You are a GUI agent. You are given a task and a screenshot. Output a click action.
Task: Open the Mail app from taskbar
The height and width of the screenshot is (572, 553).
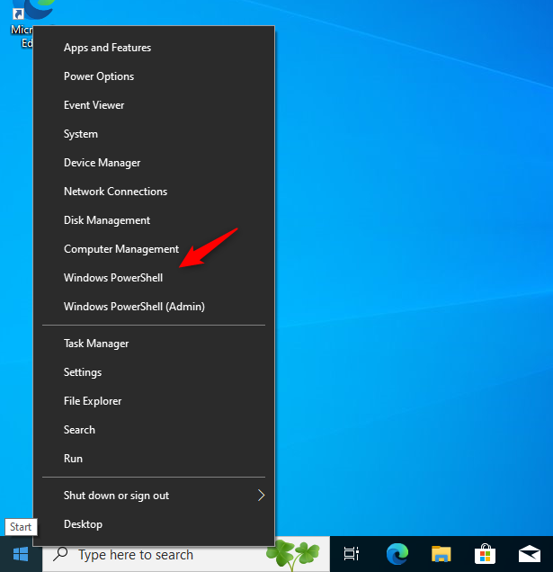(x=530, y=554)
